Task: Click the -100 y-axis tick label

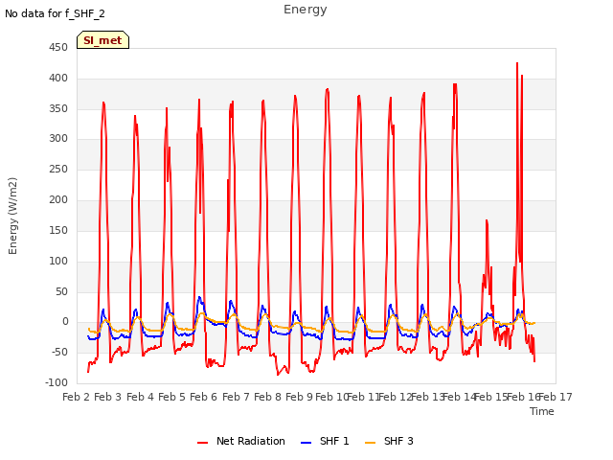Action: pos(57,382)
